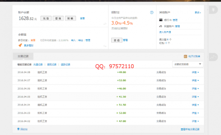Click the chart icon in right sidebar
This screenshot has width=221, height=135.
[x=213, y=57]
